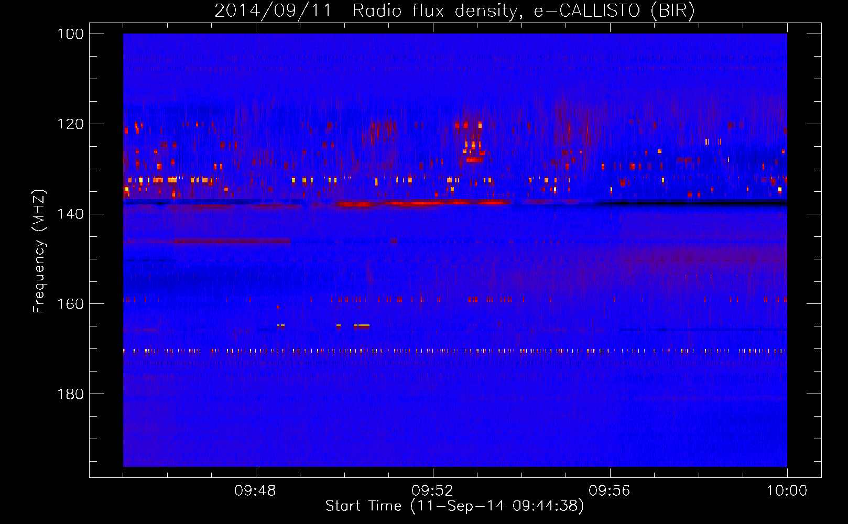Click the bright red emission band near 138 MHz
The image size is (848, 524).
[423, 203]
